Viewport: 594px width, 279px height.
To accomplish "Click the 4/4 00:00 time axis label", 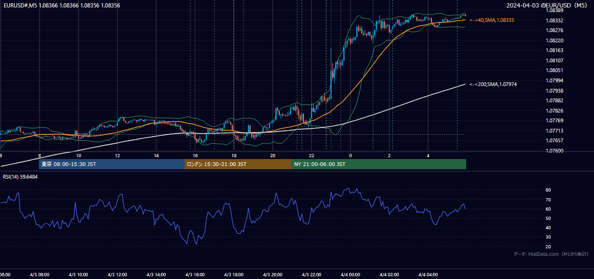I will 350,275.
